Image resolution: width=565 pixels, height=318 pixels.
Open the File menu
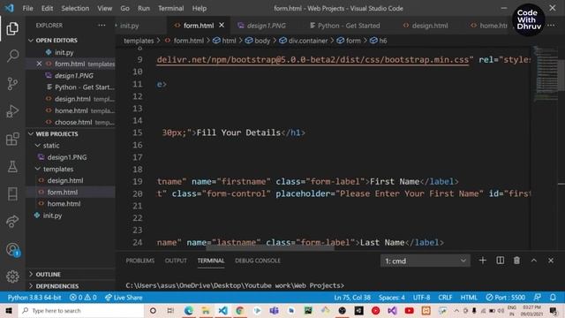pyautogui.click(x=27, y=8)
